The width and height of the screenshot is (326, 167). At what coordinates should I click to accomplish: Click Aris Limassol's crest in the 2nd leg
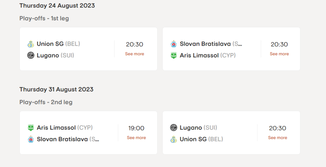click(x=31, y=128)
